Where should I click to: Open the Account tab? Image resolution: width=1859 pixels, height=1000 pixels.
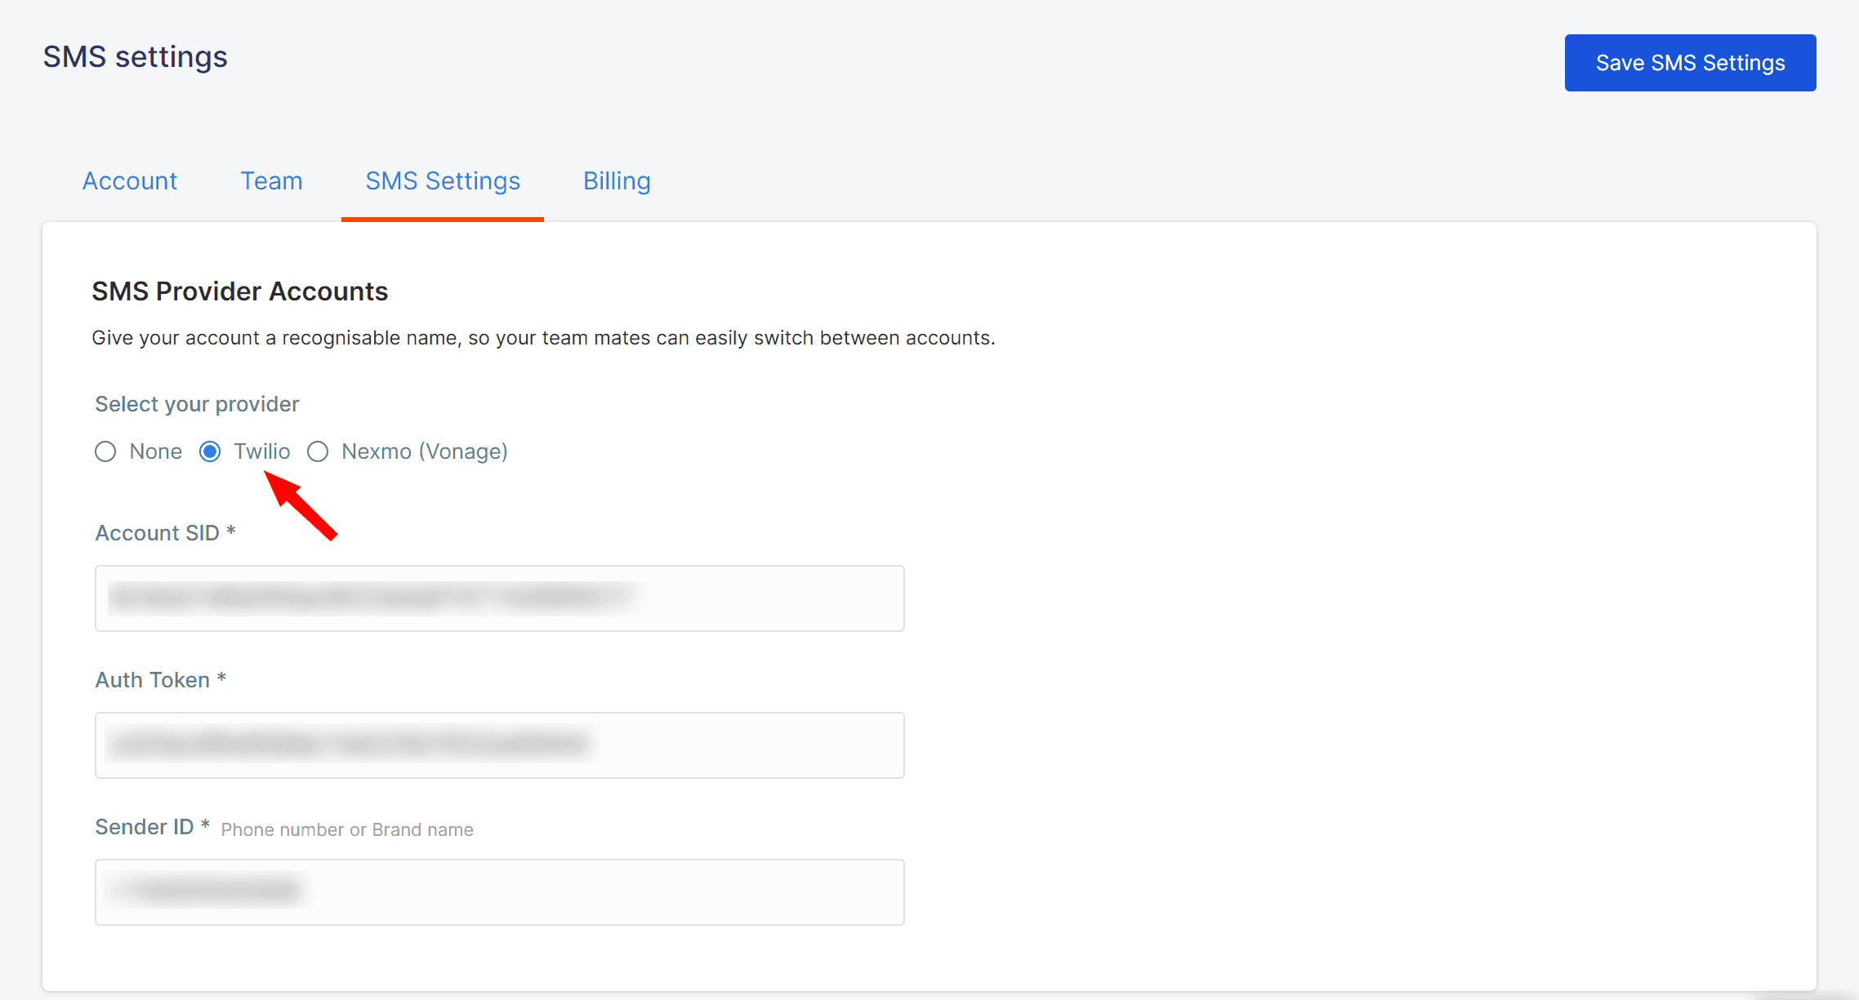130,181
